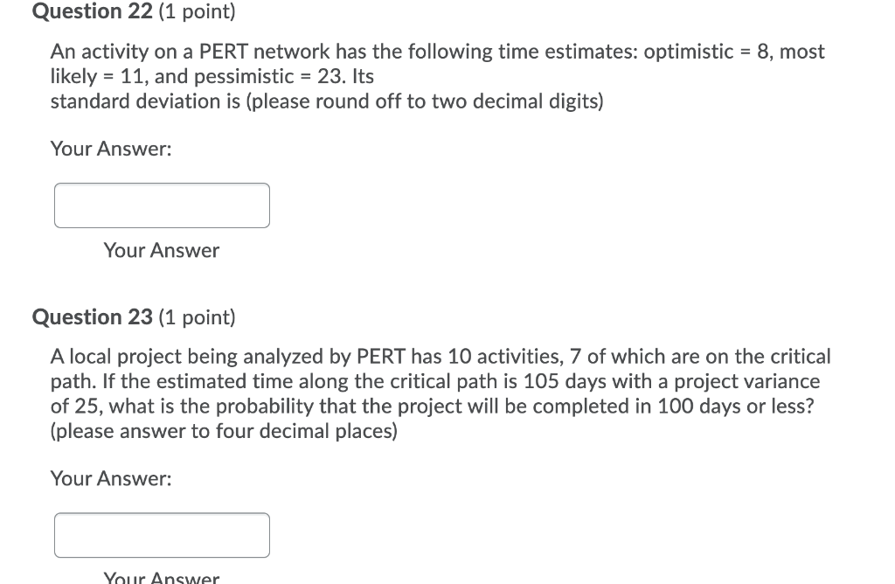895x584 pixels.
Task: Click the 'Your Answer' caption below the first textbox
Action: coord(162,251)
